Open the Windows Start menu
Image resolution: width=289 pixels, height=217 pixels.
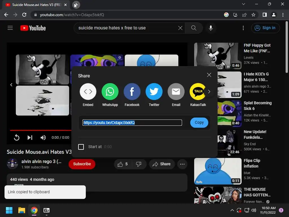point(9,210)
